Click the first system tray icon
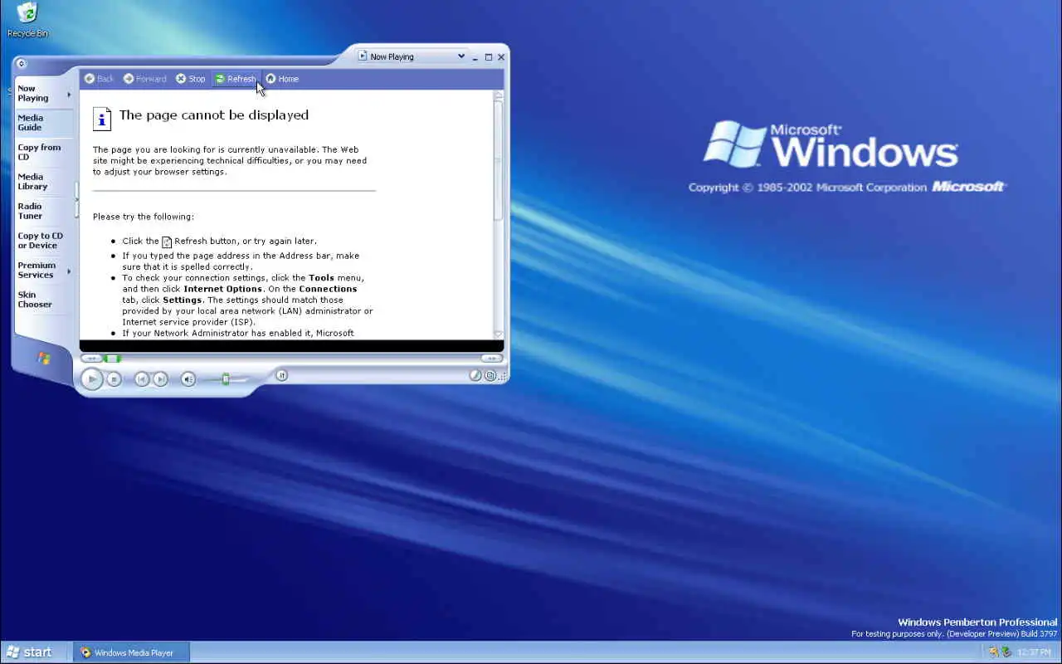Image resolution: width=1062 pixels, height=664 pixels. coord(993,652)
